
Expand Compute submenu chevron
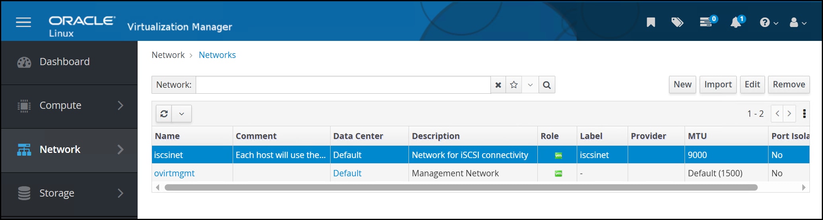tap(121, 106)
